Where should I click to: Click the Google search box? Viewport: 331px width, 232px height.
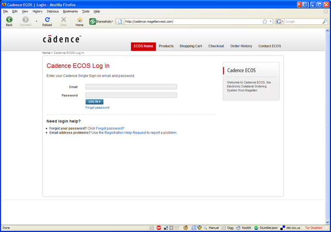pyautogui.click(x=303, y=22)
